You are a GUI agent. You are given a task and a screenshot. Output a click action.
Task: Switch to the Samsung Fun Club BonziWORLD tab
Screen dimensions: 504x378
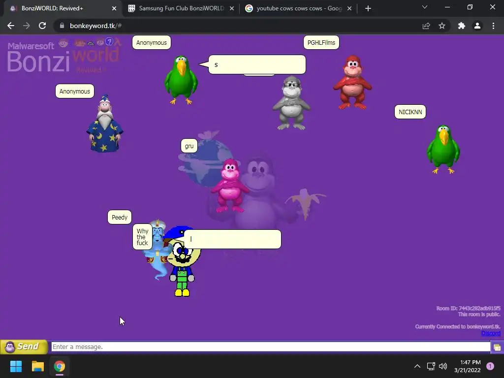tap(181, 8)
